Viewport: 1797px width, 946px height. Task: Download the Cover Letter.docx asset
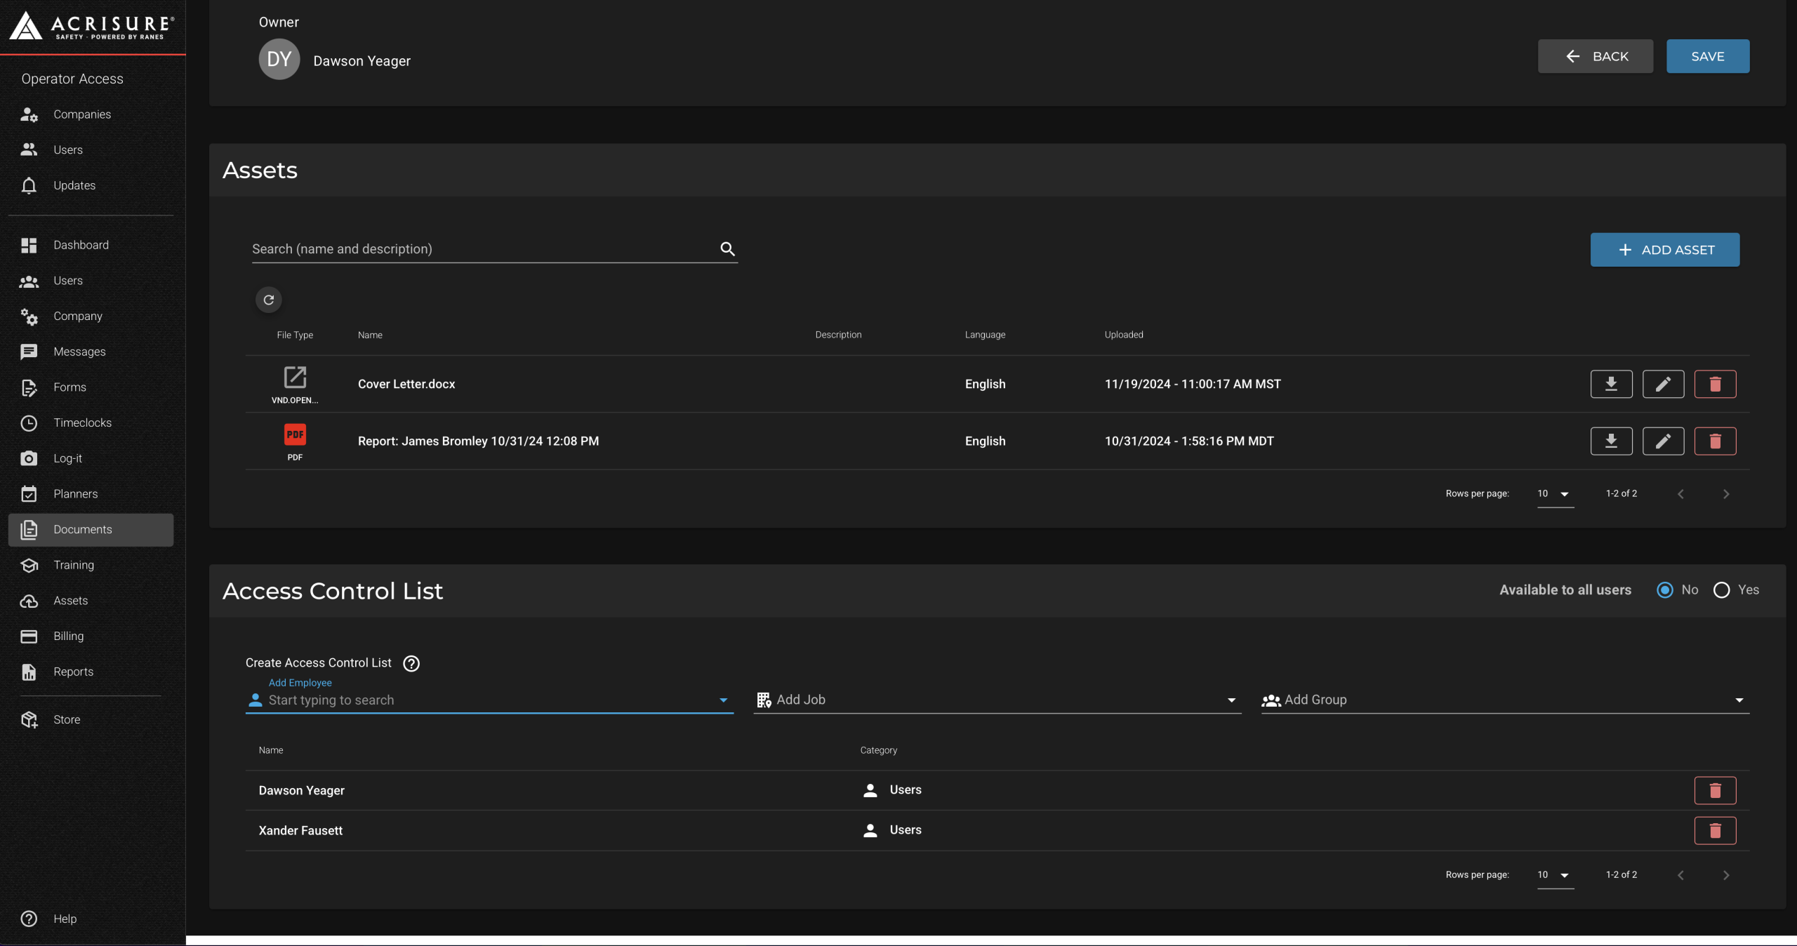pyautogui.click(x=1611, y=384)
